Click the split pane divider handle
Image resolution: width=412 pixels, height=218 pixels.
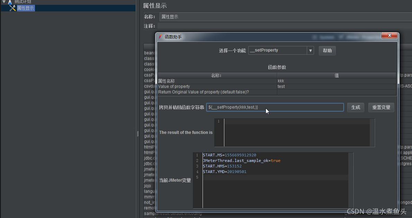coord(138,134)
